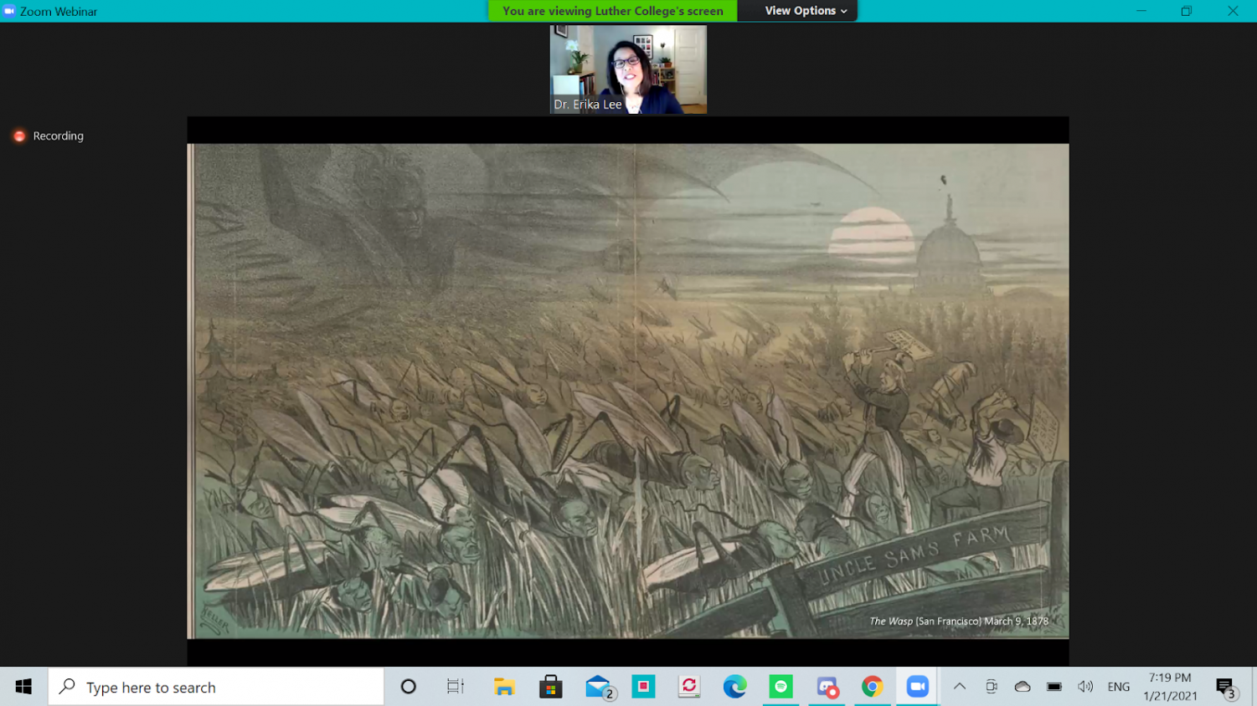Restore down the Zoom window
Image resolution: width=1257 pixels, height=706 pixels.
pos(1187,11)
